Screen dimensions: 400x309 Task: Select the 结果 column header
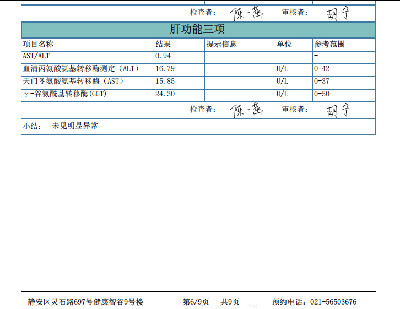pyautogui.click(x=163, y=45)
